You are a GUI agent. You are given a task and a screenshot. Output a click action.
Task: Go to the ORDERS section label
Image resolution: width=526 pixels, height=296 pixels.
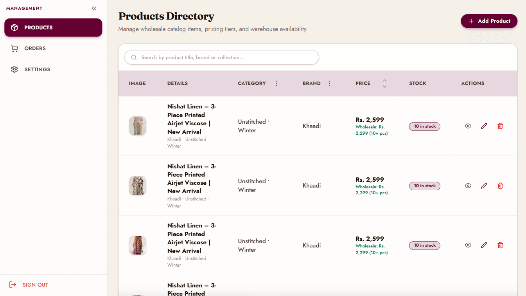35,49
